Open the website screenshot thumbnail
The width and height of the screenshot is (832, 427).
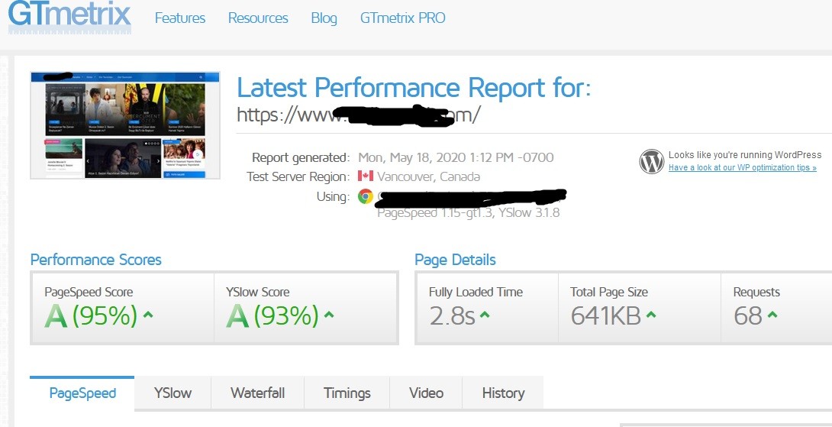125,125
